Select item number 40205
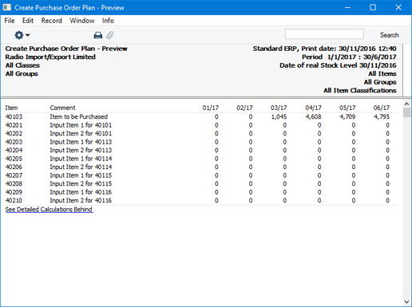 click(x=14, y=159)
